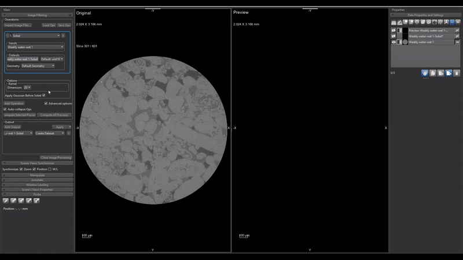463x260 pixels.
Task: Toggle Apply Gaussian Before Sobel checkbox
Action: (x=44, y=95)
